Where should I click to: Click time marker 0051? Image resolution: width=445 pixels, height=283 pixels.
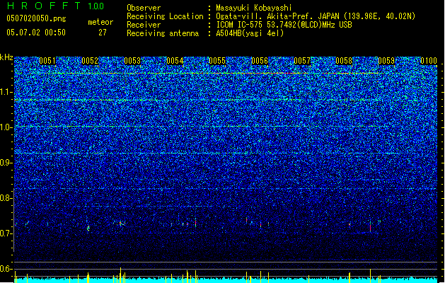pyautogui.click(x=47, y=61)
